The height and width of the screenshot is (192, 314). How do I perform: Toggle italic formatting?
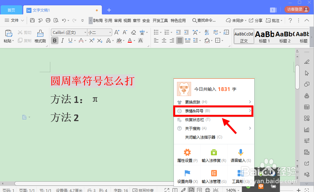point(62,40)
